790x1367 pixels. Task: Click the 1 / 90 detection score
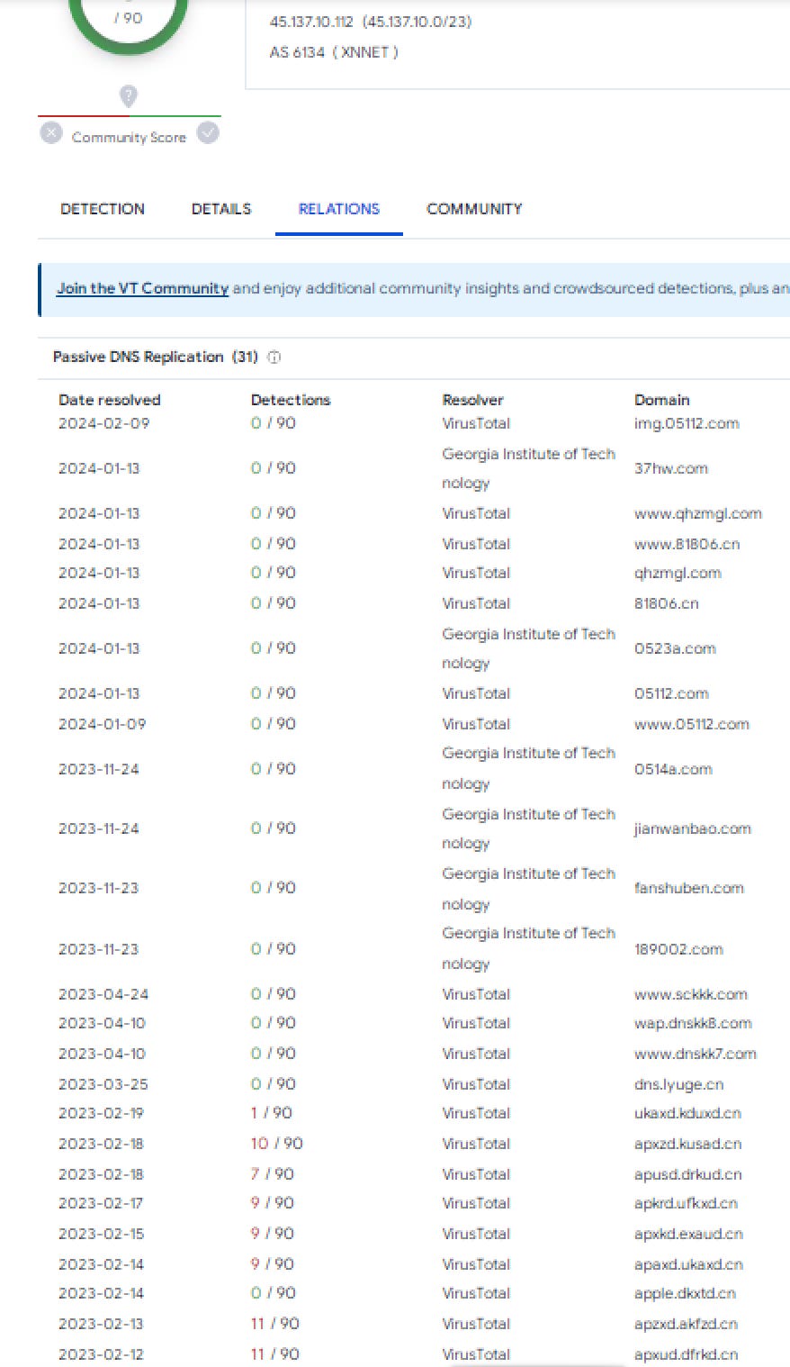coord(272,1113)
